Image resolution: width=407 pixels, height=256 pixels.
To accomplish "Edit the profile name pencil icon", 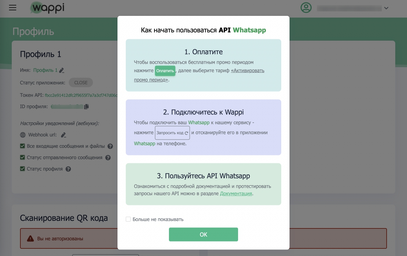I will pos(61,70).
